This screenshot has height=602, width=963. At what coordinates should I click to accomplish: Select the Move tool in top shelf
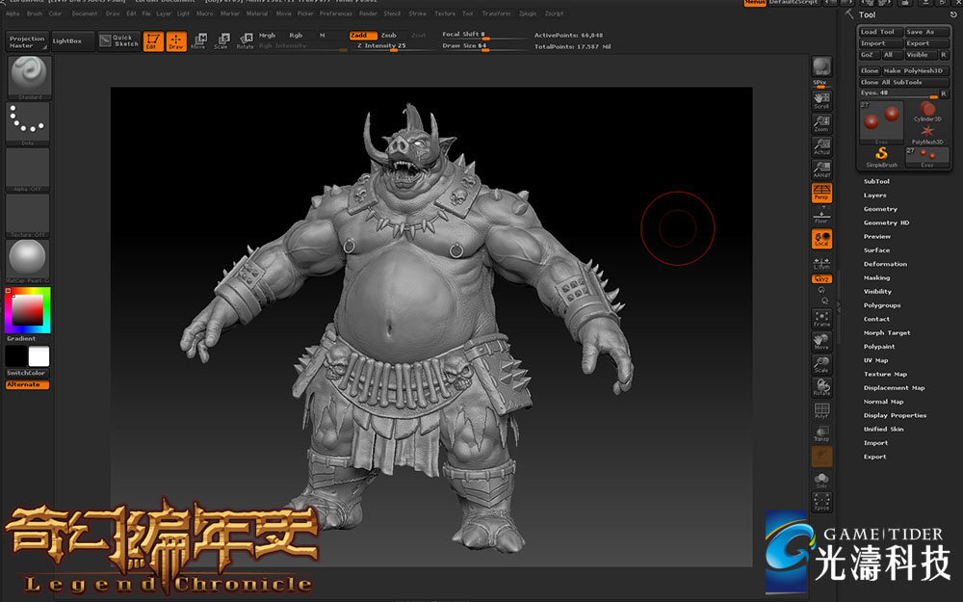tap(198, 41)
